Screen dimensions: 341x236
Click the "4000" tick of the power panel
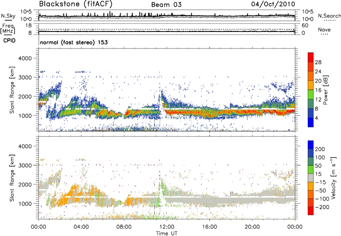(x=25, y=58)
